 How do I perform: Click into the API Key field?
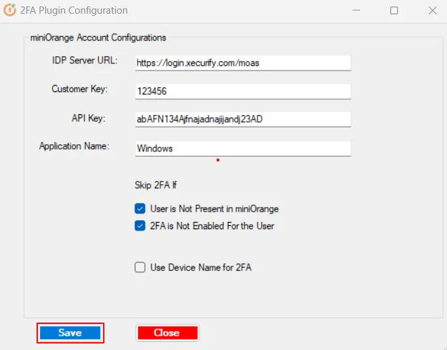point(243,119)
